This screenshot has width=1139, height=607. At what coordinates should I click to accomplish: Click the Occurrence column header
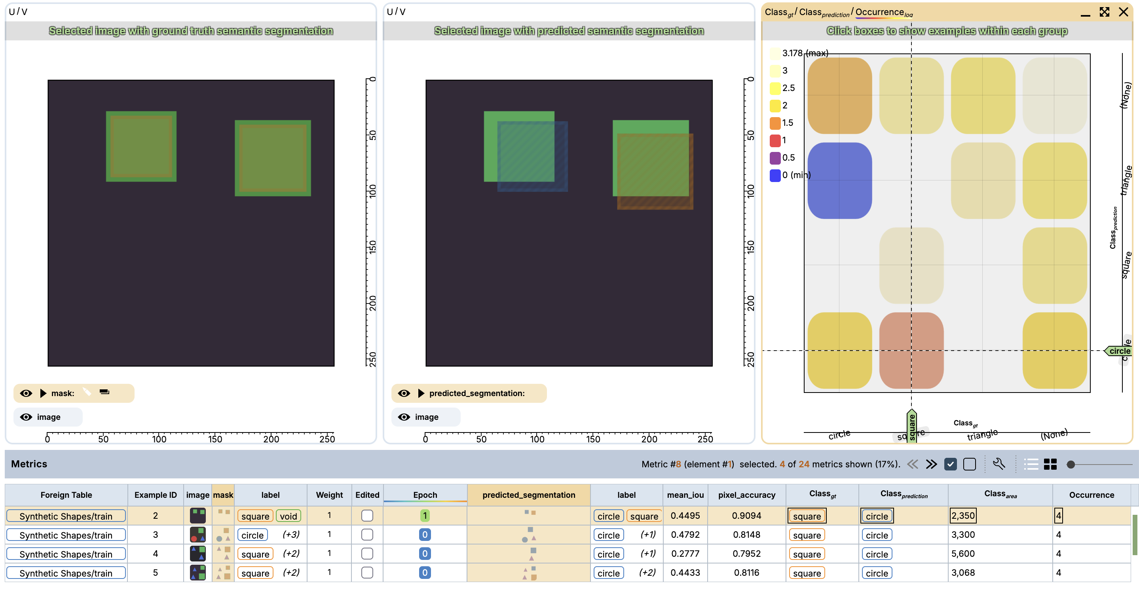pos(1091,495)
